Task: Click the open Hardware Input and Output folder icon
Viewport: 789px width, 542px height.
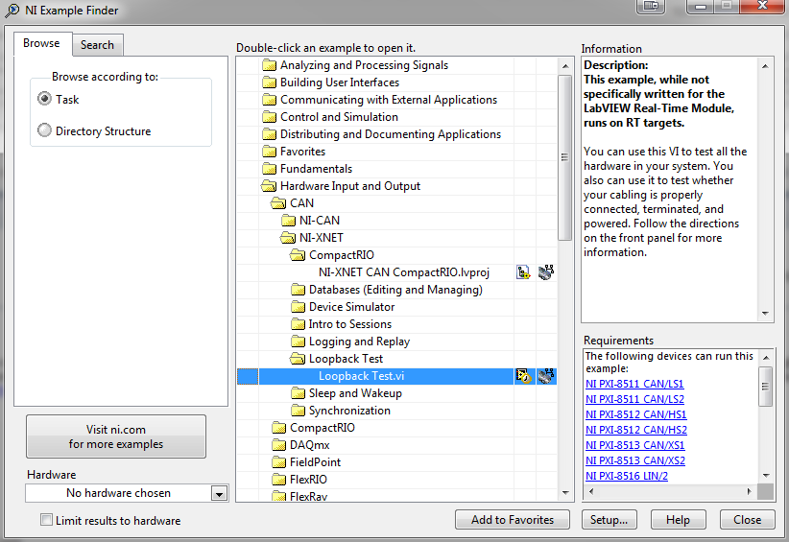Action: point(269,186)
